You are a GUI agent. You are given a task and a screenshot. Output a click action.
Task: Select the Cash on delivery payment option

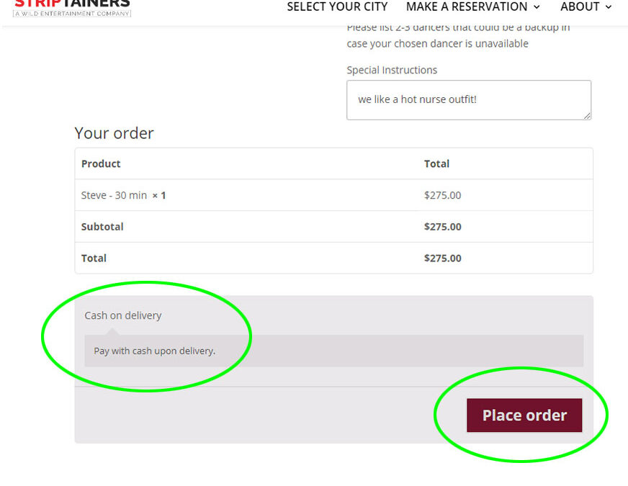coord(122,315)
